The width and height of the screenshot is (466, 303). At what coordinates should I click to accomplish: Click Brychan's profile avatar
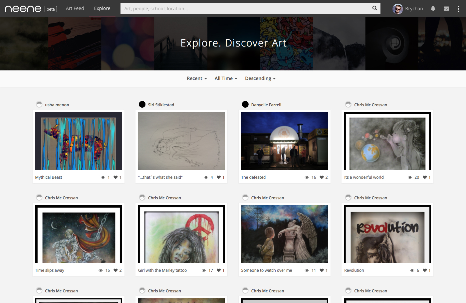coord(397,9)
